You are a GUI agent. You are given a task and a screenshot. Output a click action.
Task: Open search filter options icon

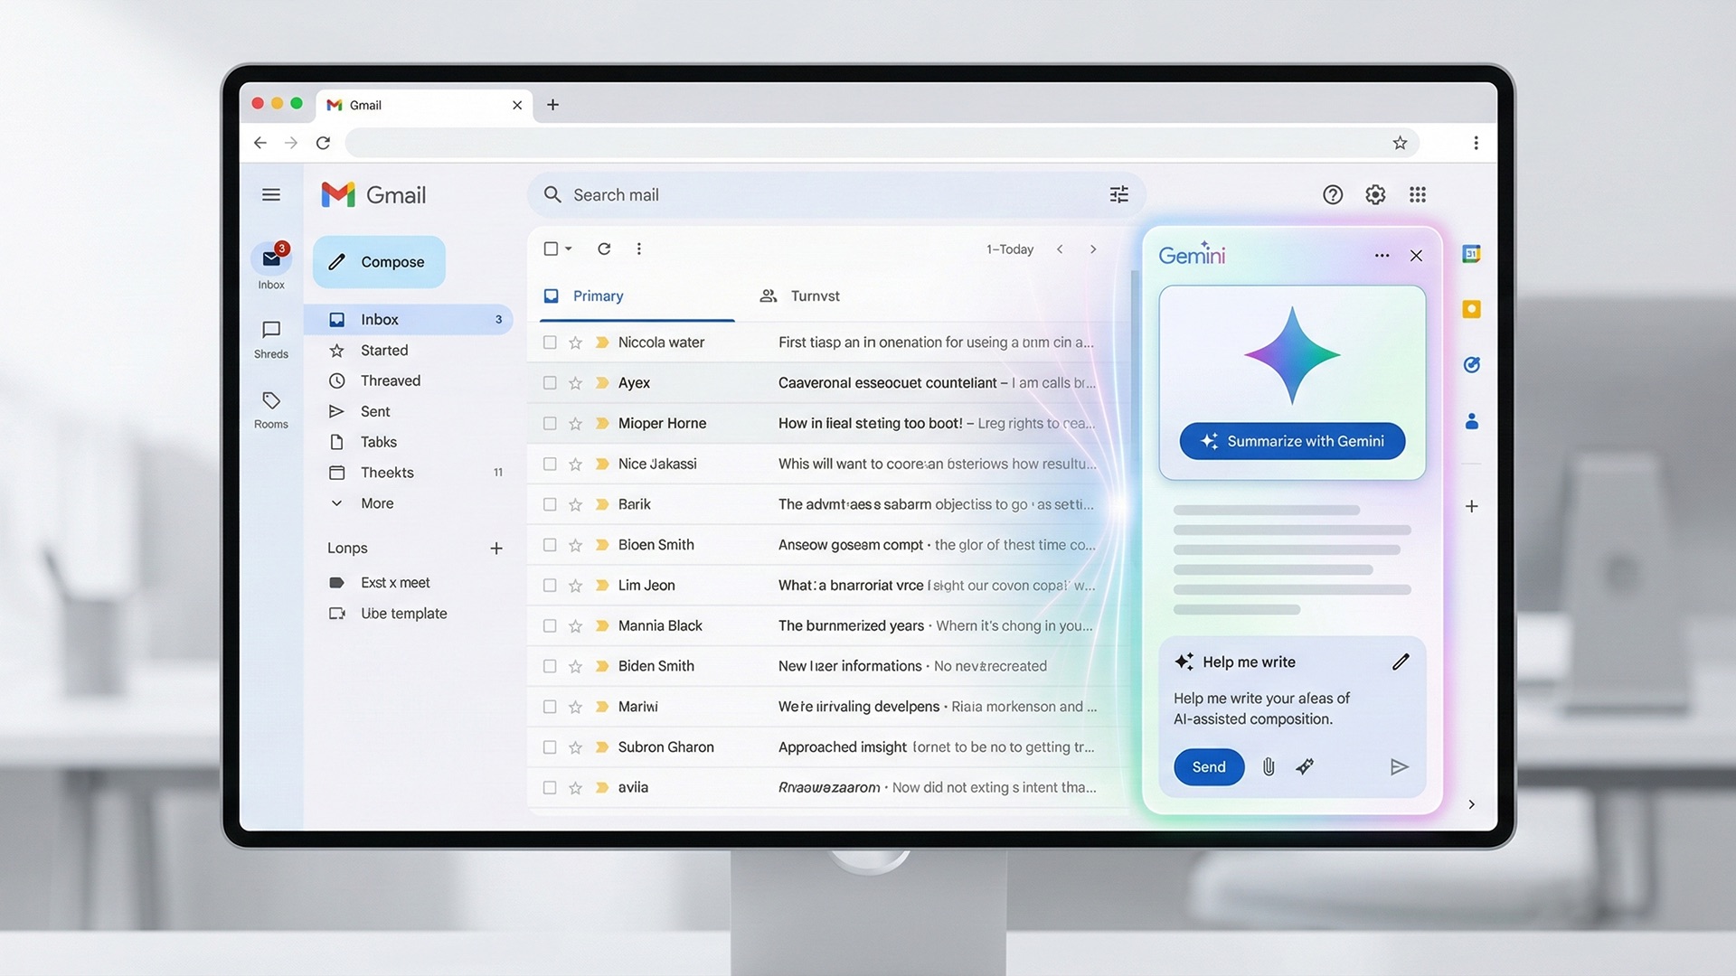[x=1118, y=194]
